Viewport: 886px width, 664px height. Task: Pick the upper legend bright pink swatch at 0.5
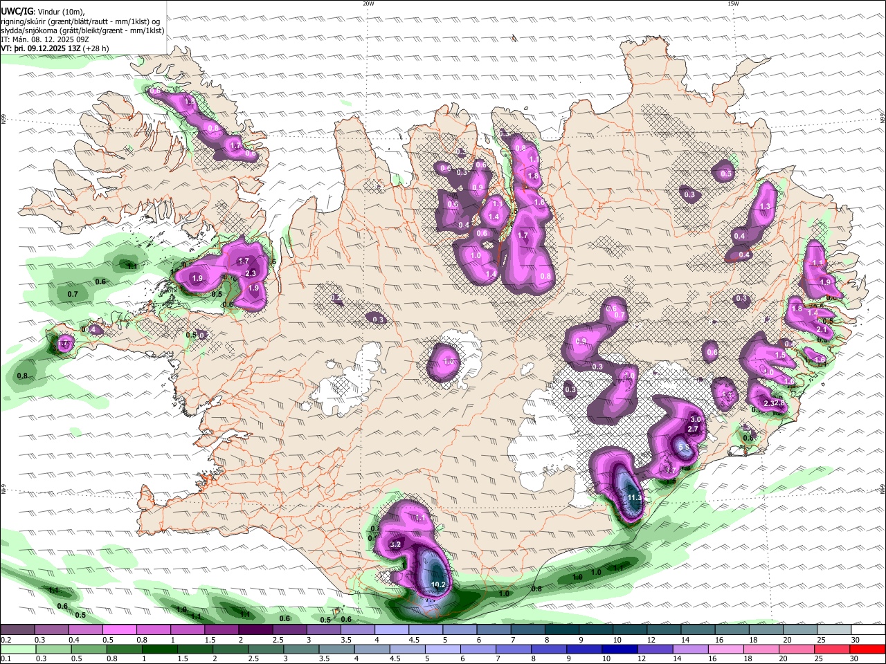coord(119,630)
